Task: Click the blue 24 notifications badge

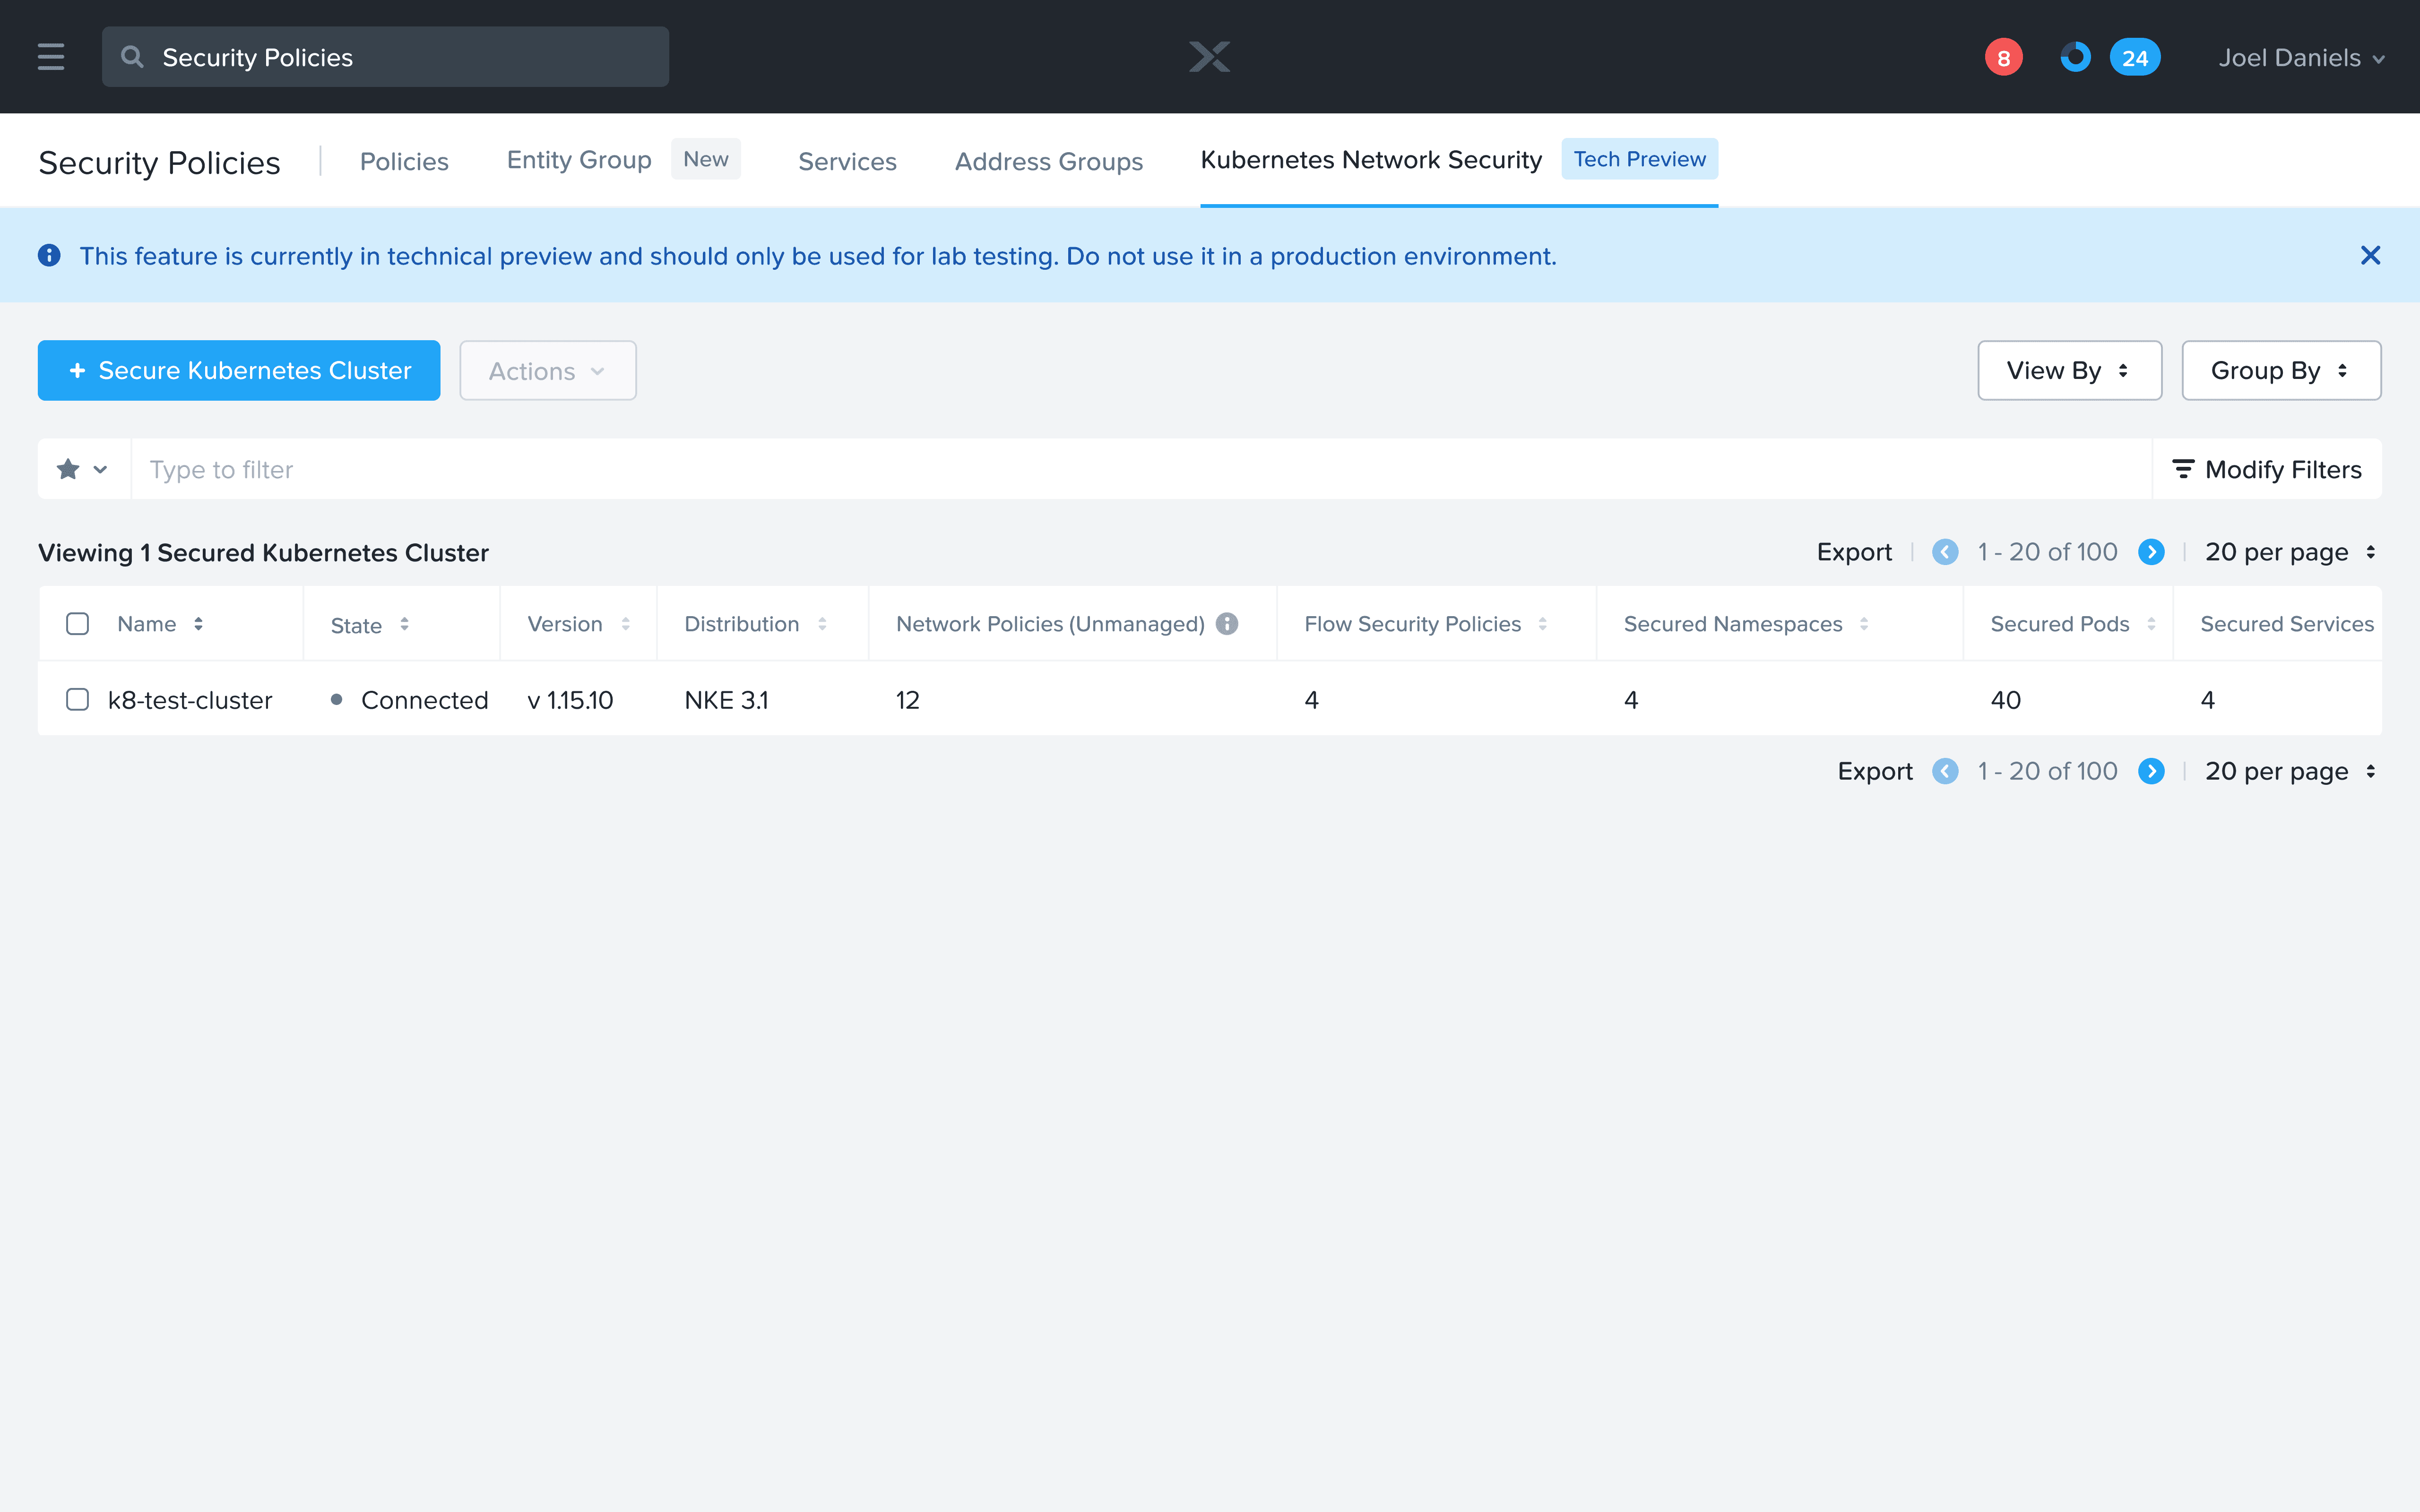Action: [2134, 58]
